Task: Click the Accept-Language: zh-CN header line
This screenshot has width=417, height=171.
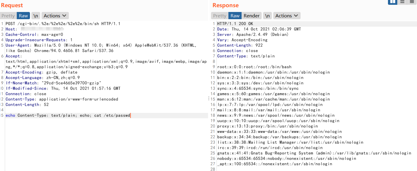Action: pyautogui.click(x=43, y=78)
